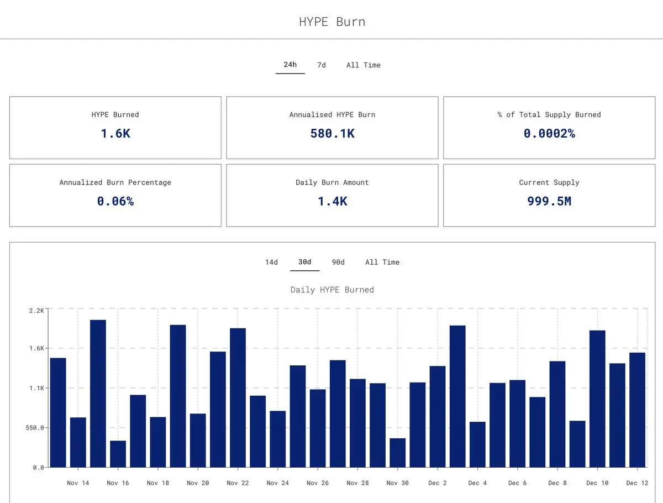Click the 0.0 y-axis label
Viewport: 663px width, 503px height.
pyautogui.click(x=38, y=468)
